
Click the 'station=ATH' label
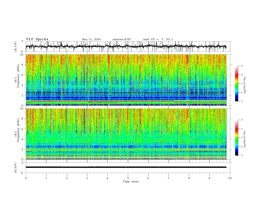[121, 39]
